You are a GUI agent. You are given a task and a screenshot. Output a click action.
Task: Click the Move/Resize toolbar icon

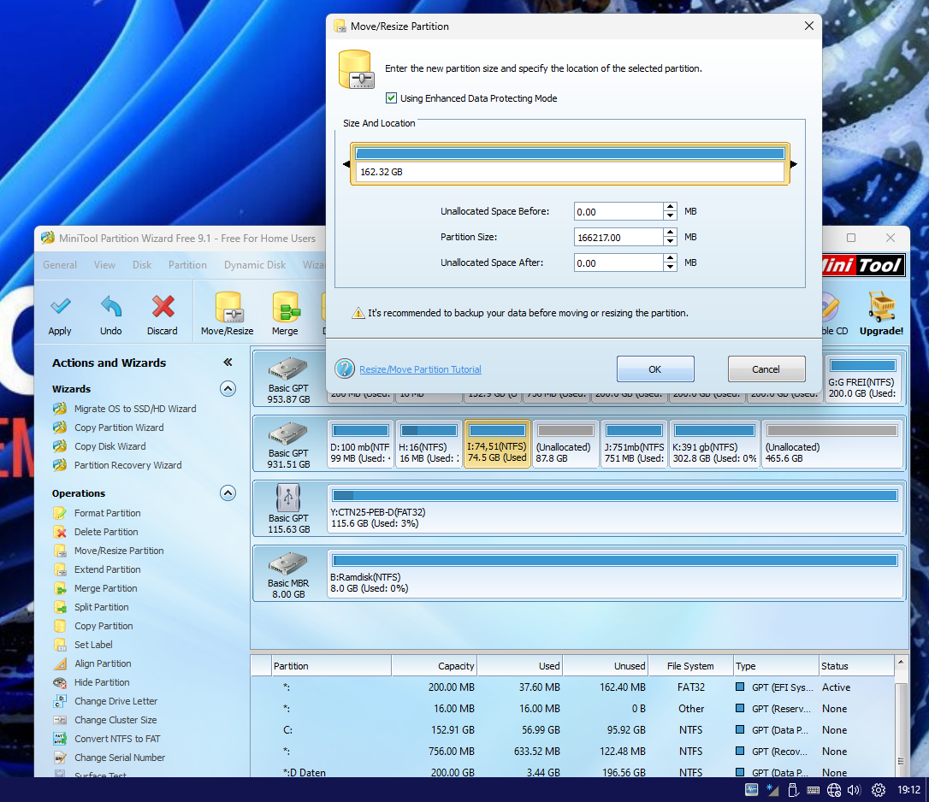click(x=228, y=307)
